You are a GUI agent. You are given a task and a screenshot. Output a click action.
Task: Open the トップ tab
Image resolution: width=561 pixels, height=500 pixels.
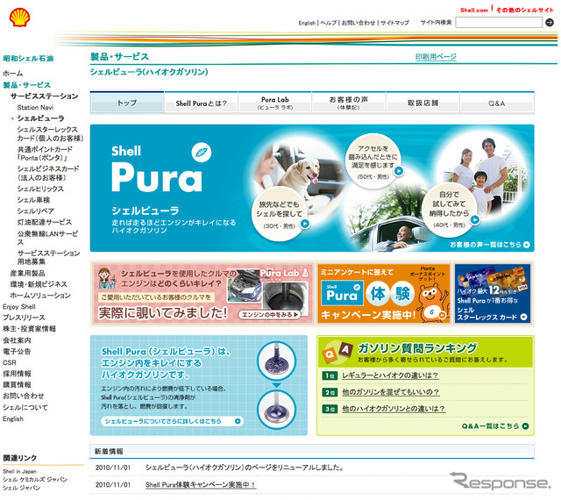click(127, 103)
